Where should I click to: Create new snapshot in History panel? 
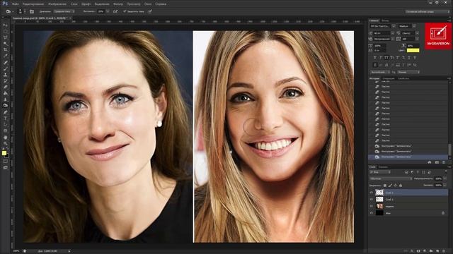point(437,162)
